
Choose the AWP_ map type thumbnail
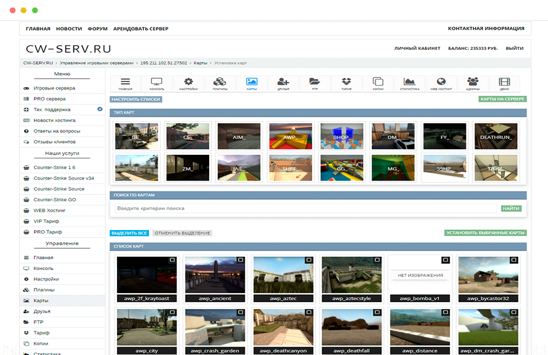click(x=291, y=136)
